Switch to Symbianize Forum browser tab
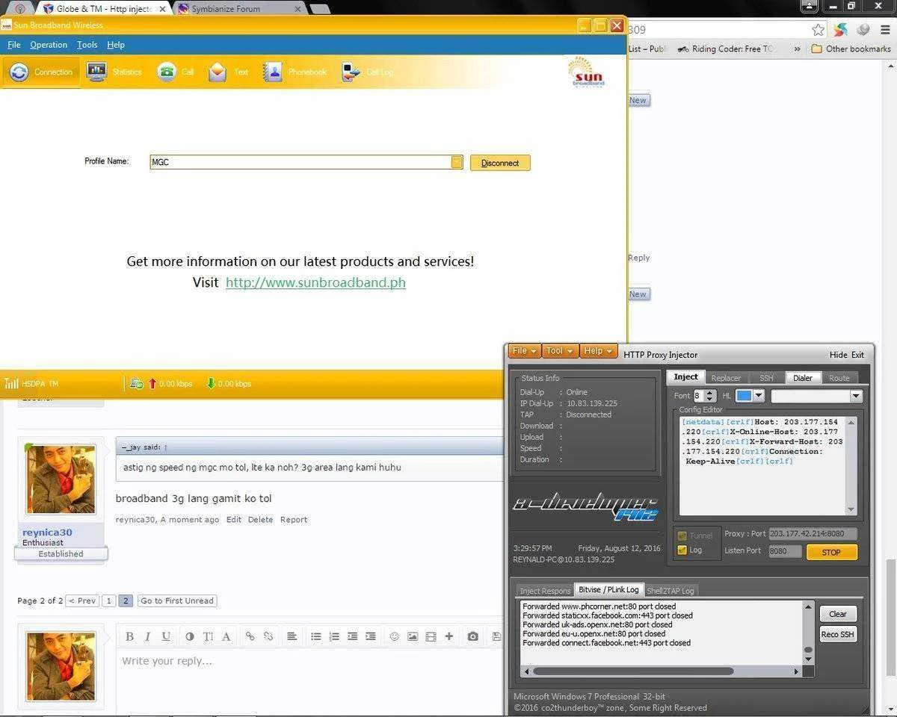The image size is (897, 717). 239,9
